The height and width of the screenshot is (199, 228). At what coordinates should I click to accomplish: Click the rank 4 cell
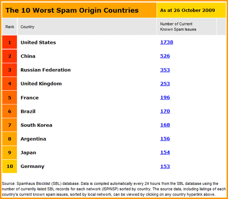pos(10,84)
